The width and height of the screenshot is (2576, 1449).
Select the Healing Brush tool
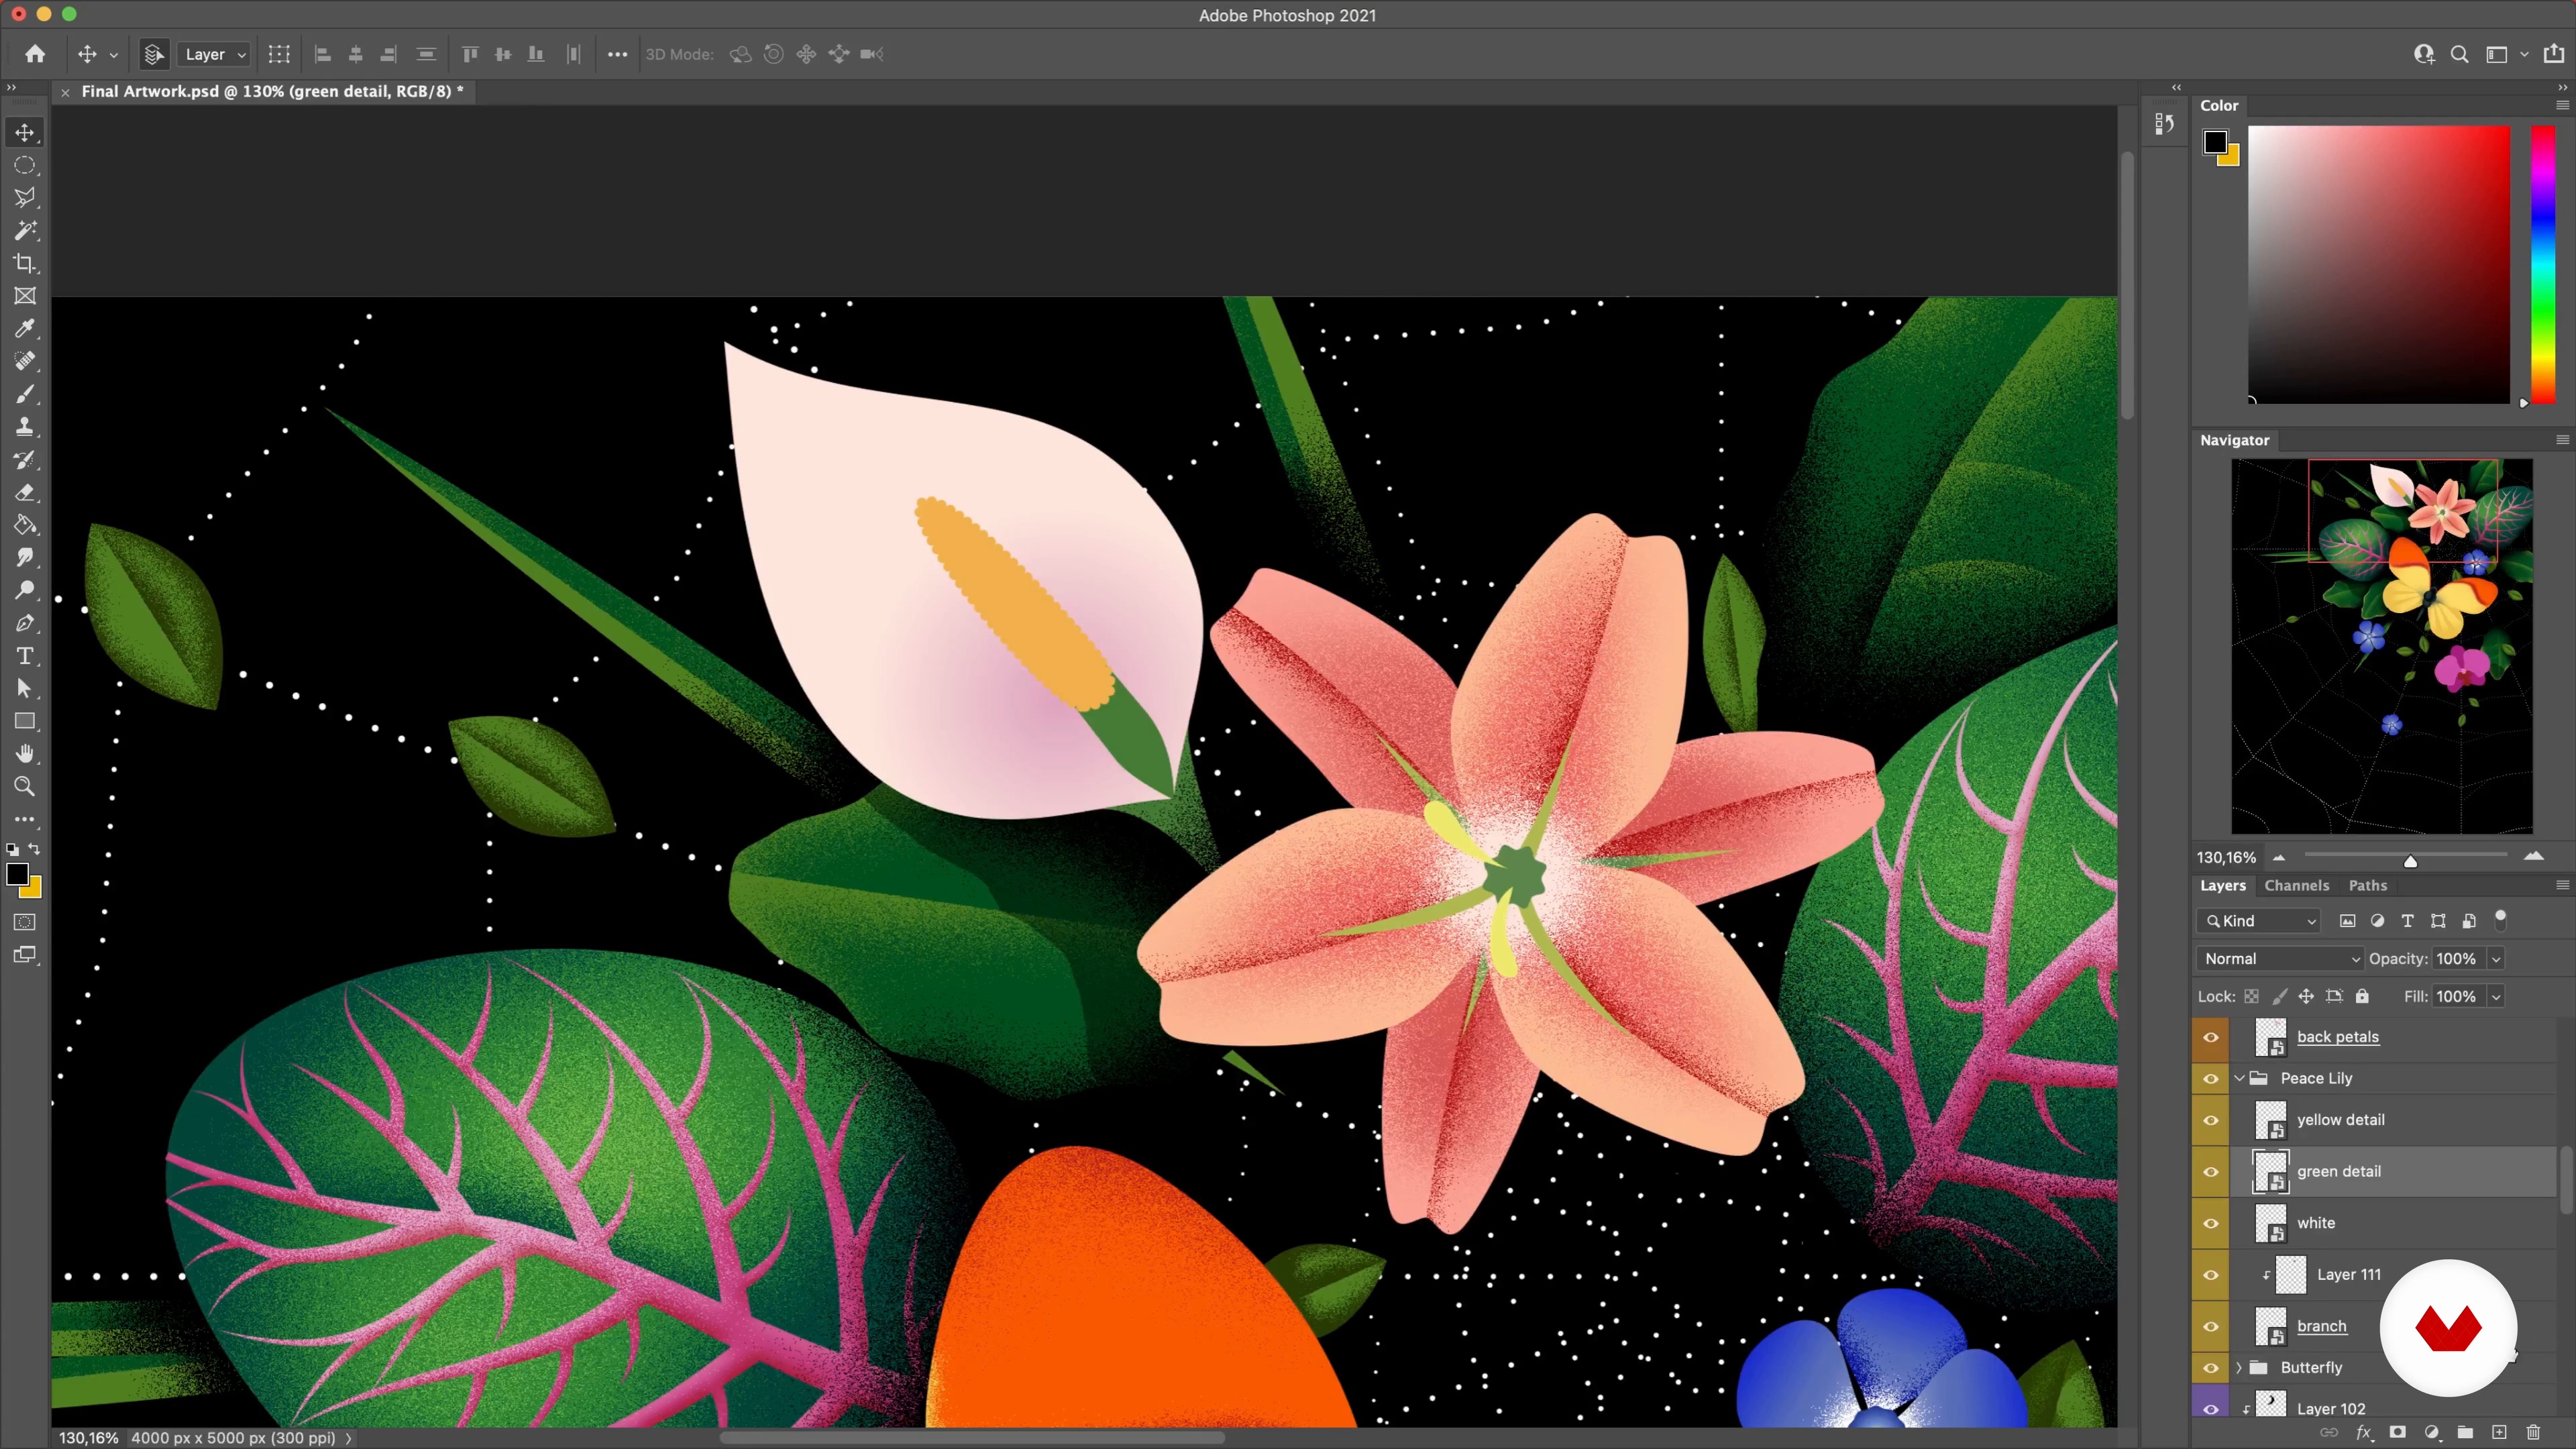[25, 361]
